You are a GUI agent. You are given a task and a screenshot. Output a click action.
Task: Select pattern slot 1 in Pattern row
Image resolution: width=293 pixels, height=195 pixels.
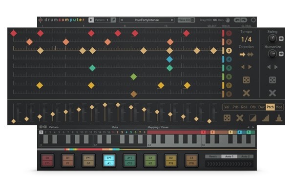[41, 132]
